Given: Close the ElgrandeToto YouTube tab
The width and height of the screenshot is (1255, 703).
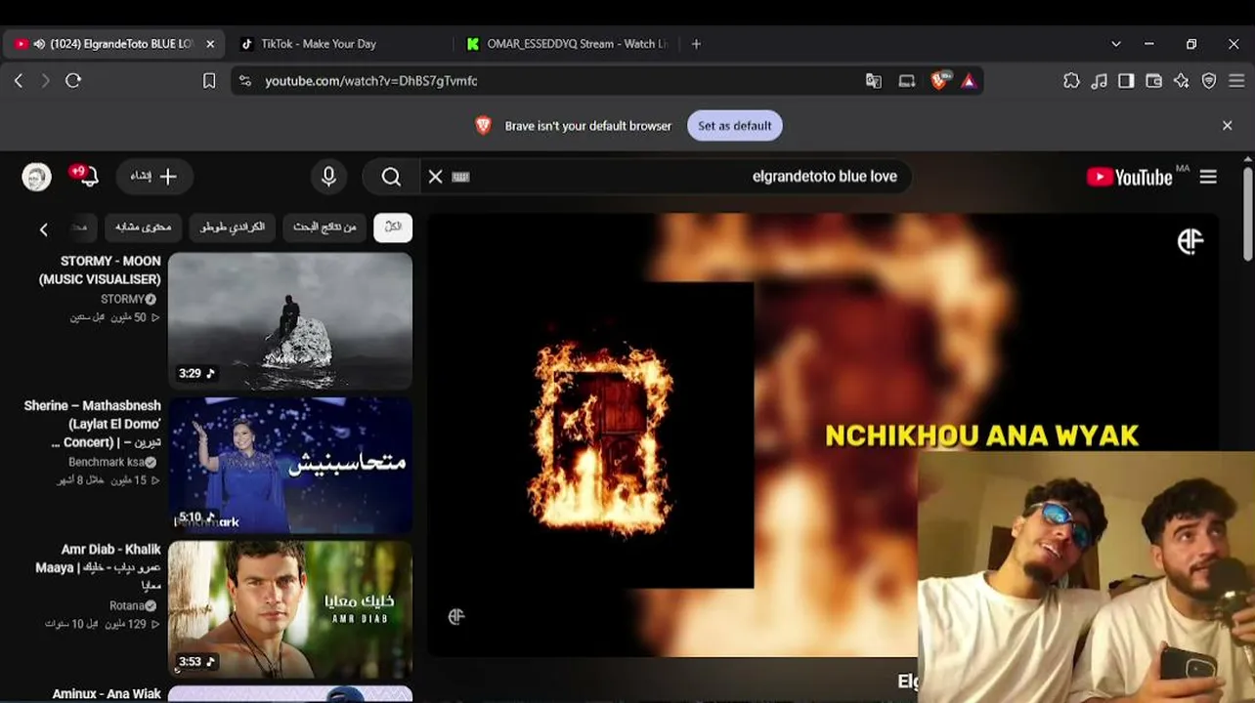Looking at the screenshot, I should click(x=209, y=44).
